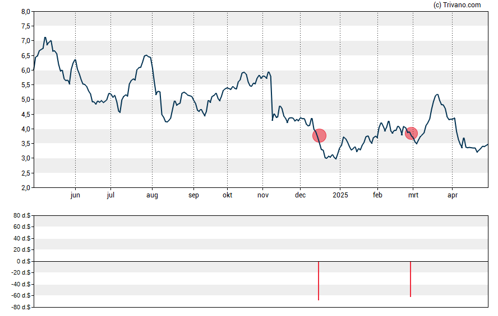The width and height of the screenshot is (498, 316).
Task: Click the 8,0 price axis value
Action: pos(26,12)
